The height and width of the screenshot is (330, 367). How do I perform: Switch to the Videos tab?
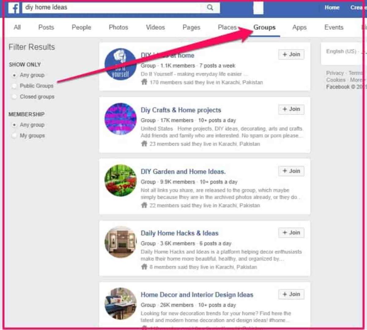click(156, 27)
